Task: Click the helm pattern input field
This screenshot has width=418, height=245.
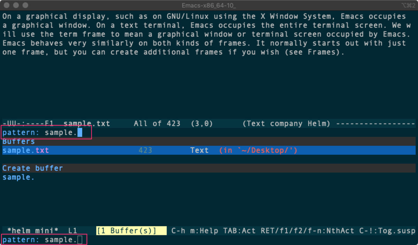Action: coord(45,132)
